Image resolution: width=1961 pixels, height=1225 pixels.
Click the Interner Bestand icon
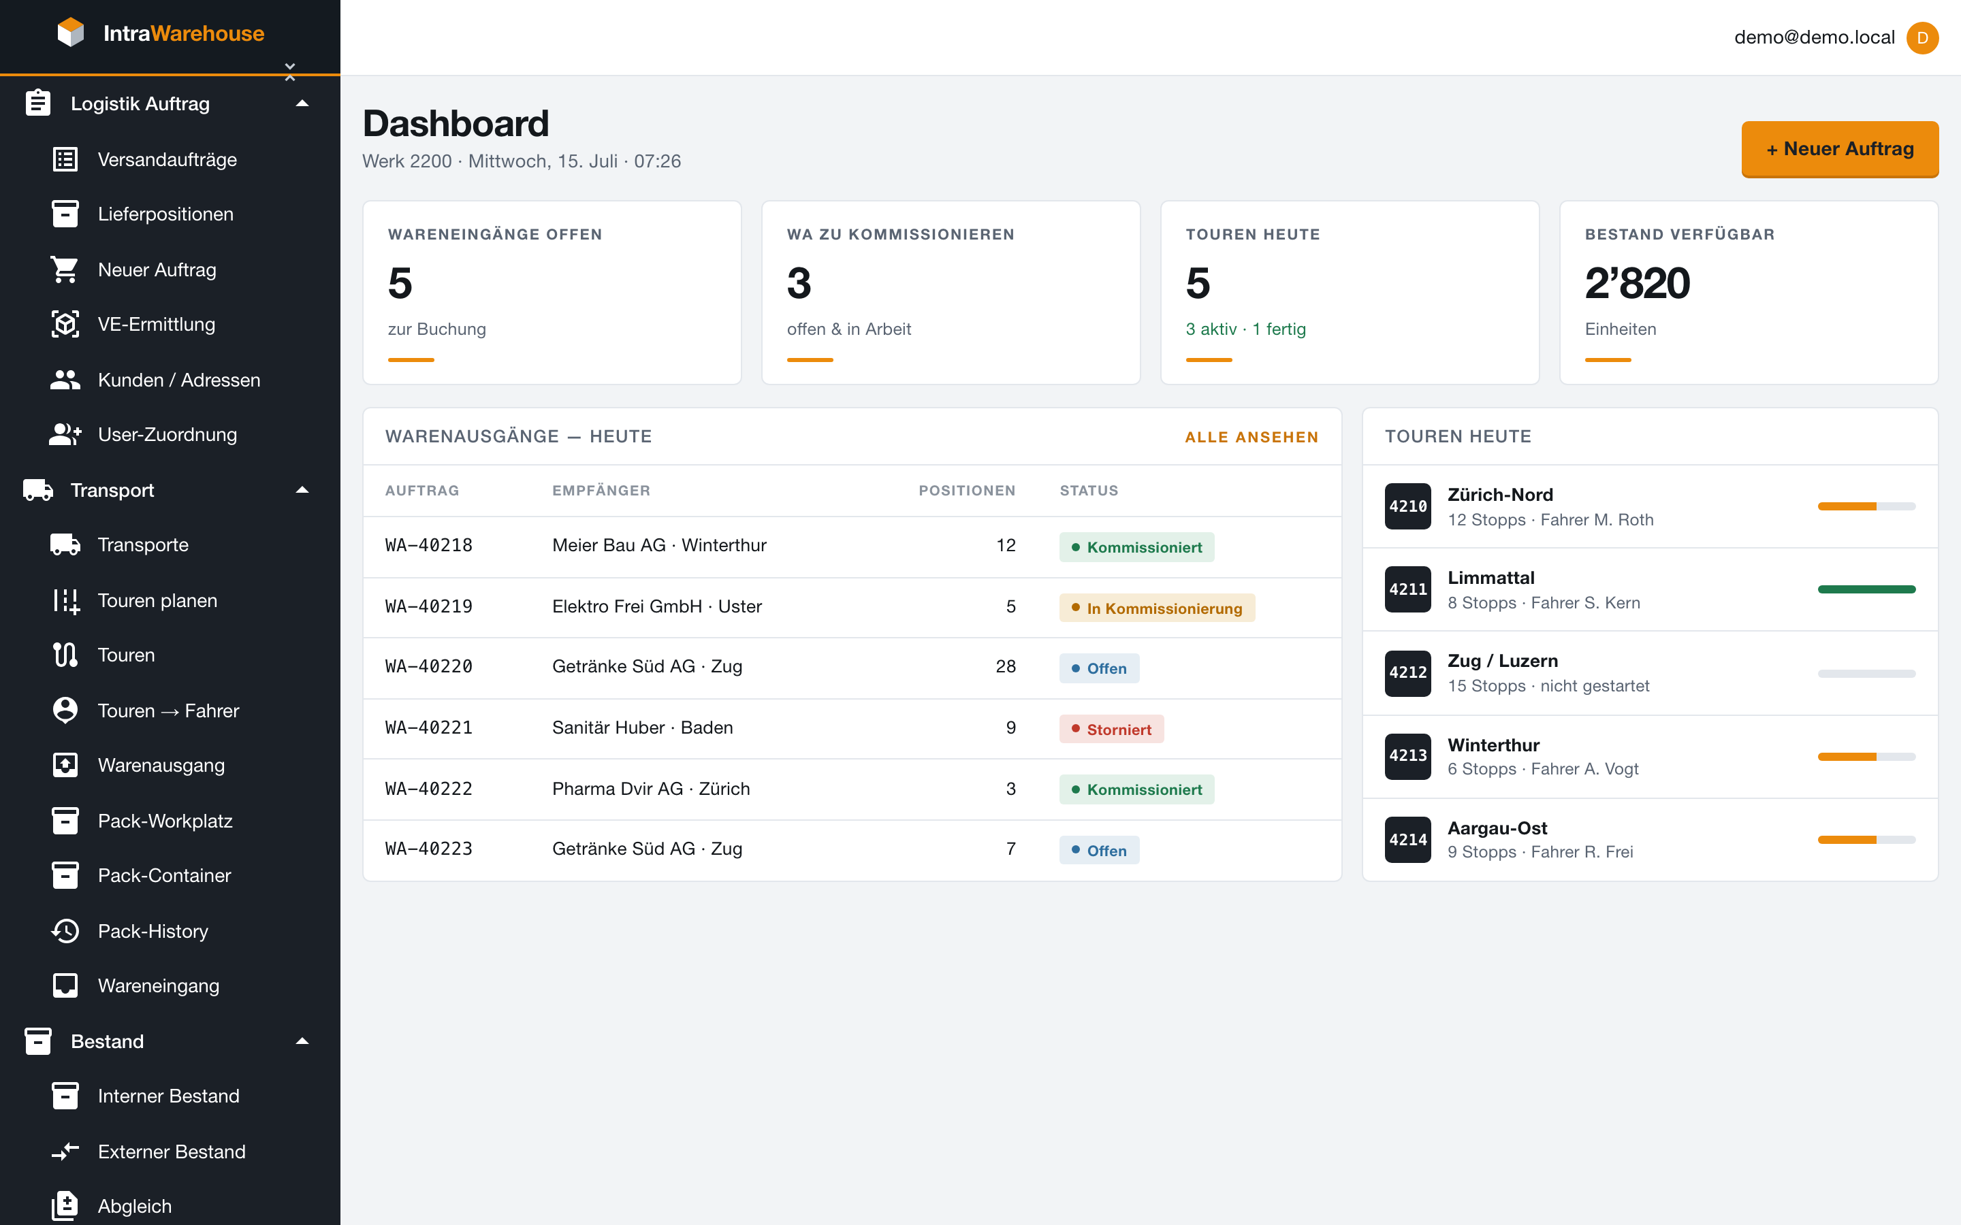coord(65,1096)
